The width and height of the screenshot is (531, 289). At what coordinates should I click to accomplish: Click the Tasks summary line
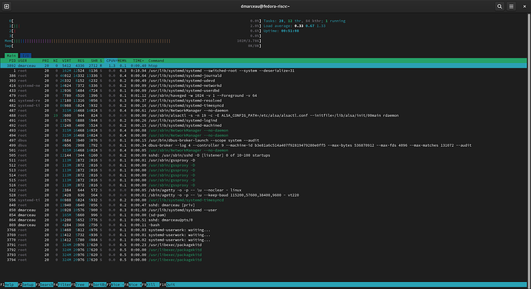[x=305, y=21]
